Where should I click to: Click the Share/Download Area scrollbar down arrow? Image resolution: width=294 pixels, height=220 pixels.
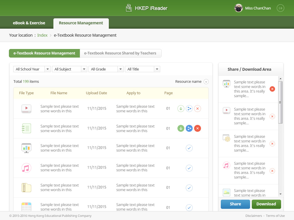281,194
